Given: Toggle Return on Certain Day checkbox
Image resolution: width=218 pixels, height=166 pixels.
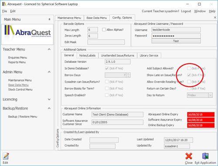Looking at the screenshot, I should (189, 88).
